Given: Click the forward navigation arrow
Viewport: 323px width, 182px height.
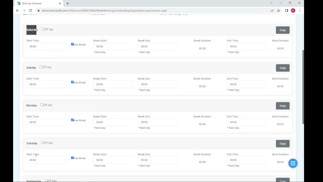Looking at the screenshot, I should coord(24,11).
